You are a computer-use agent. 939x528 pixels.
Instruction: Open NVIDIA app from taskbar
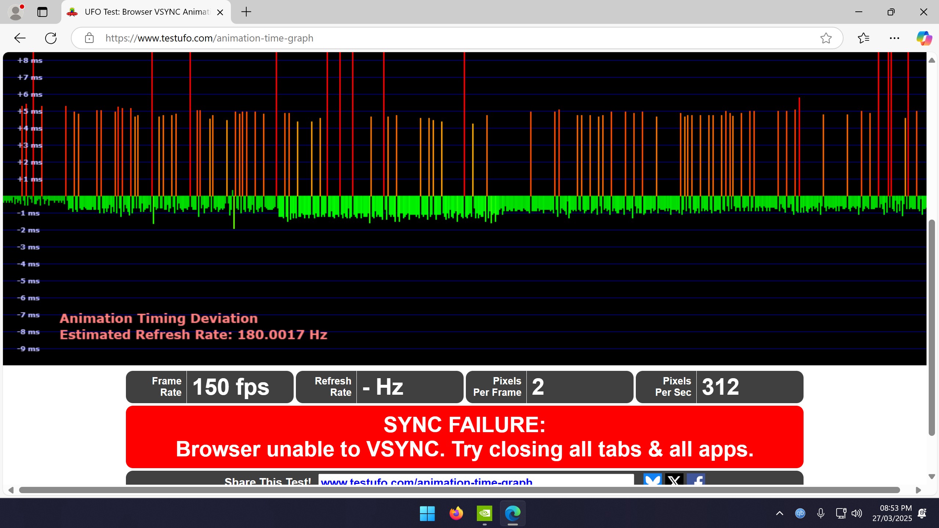pyautogui.click(x=485, y=513)
